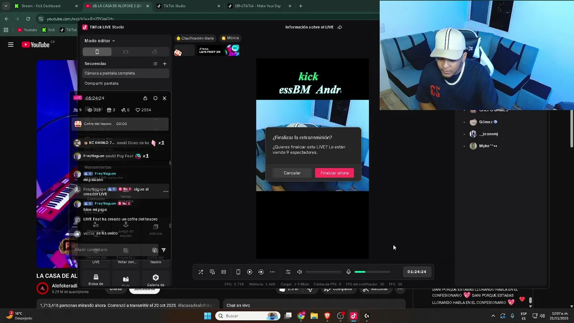Open the layout split icon in toolbar
The width and height of the screenshot is (574, 323).
pyautogui.click(x=224, y=272)
